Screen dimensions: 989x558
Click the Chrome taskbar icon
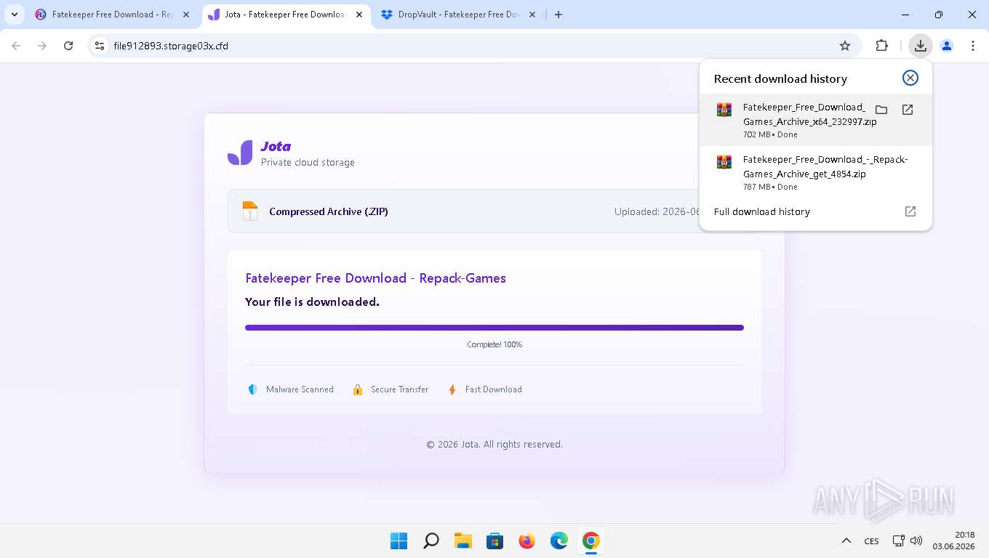click(x=591, y=541)
